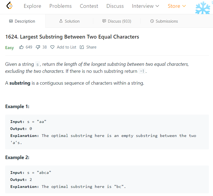Click the bold word substring in definition
This screenshot has width=213, height=196.
[20, 83]
